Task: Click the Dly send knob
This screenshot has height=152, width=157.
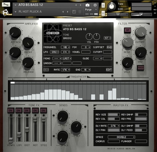Action: 76,127
